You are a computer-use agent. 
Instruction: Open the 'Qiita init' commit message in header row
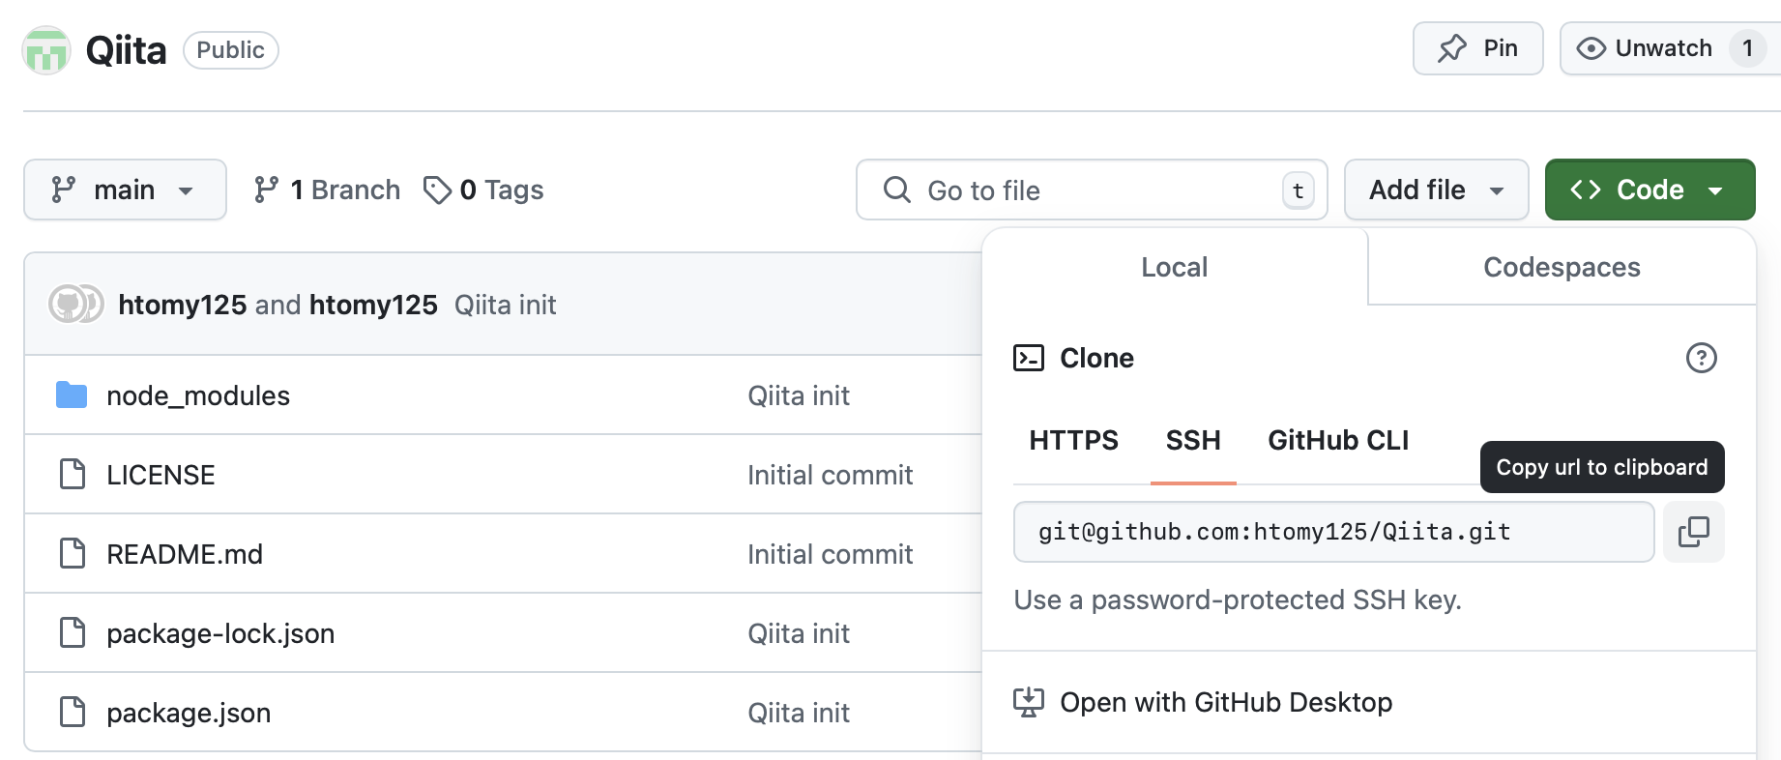coord(506,305)
